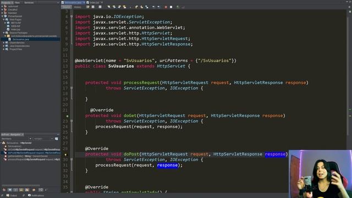Expand the second project node in the tree
Screen dimensions: 352x198
point(2,10)
